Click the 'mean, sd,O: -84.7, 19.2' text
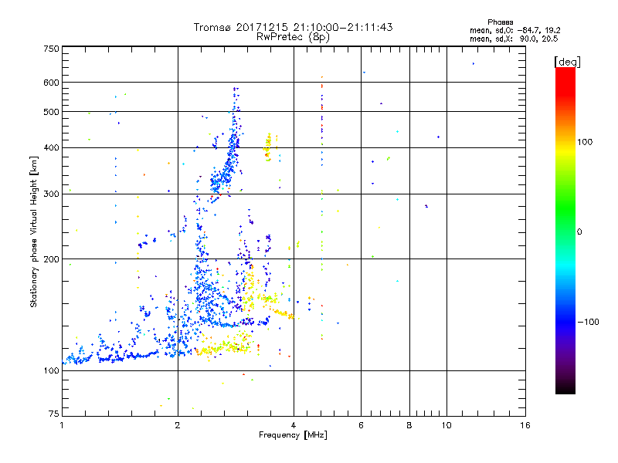 514,30
